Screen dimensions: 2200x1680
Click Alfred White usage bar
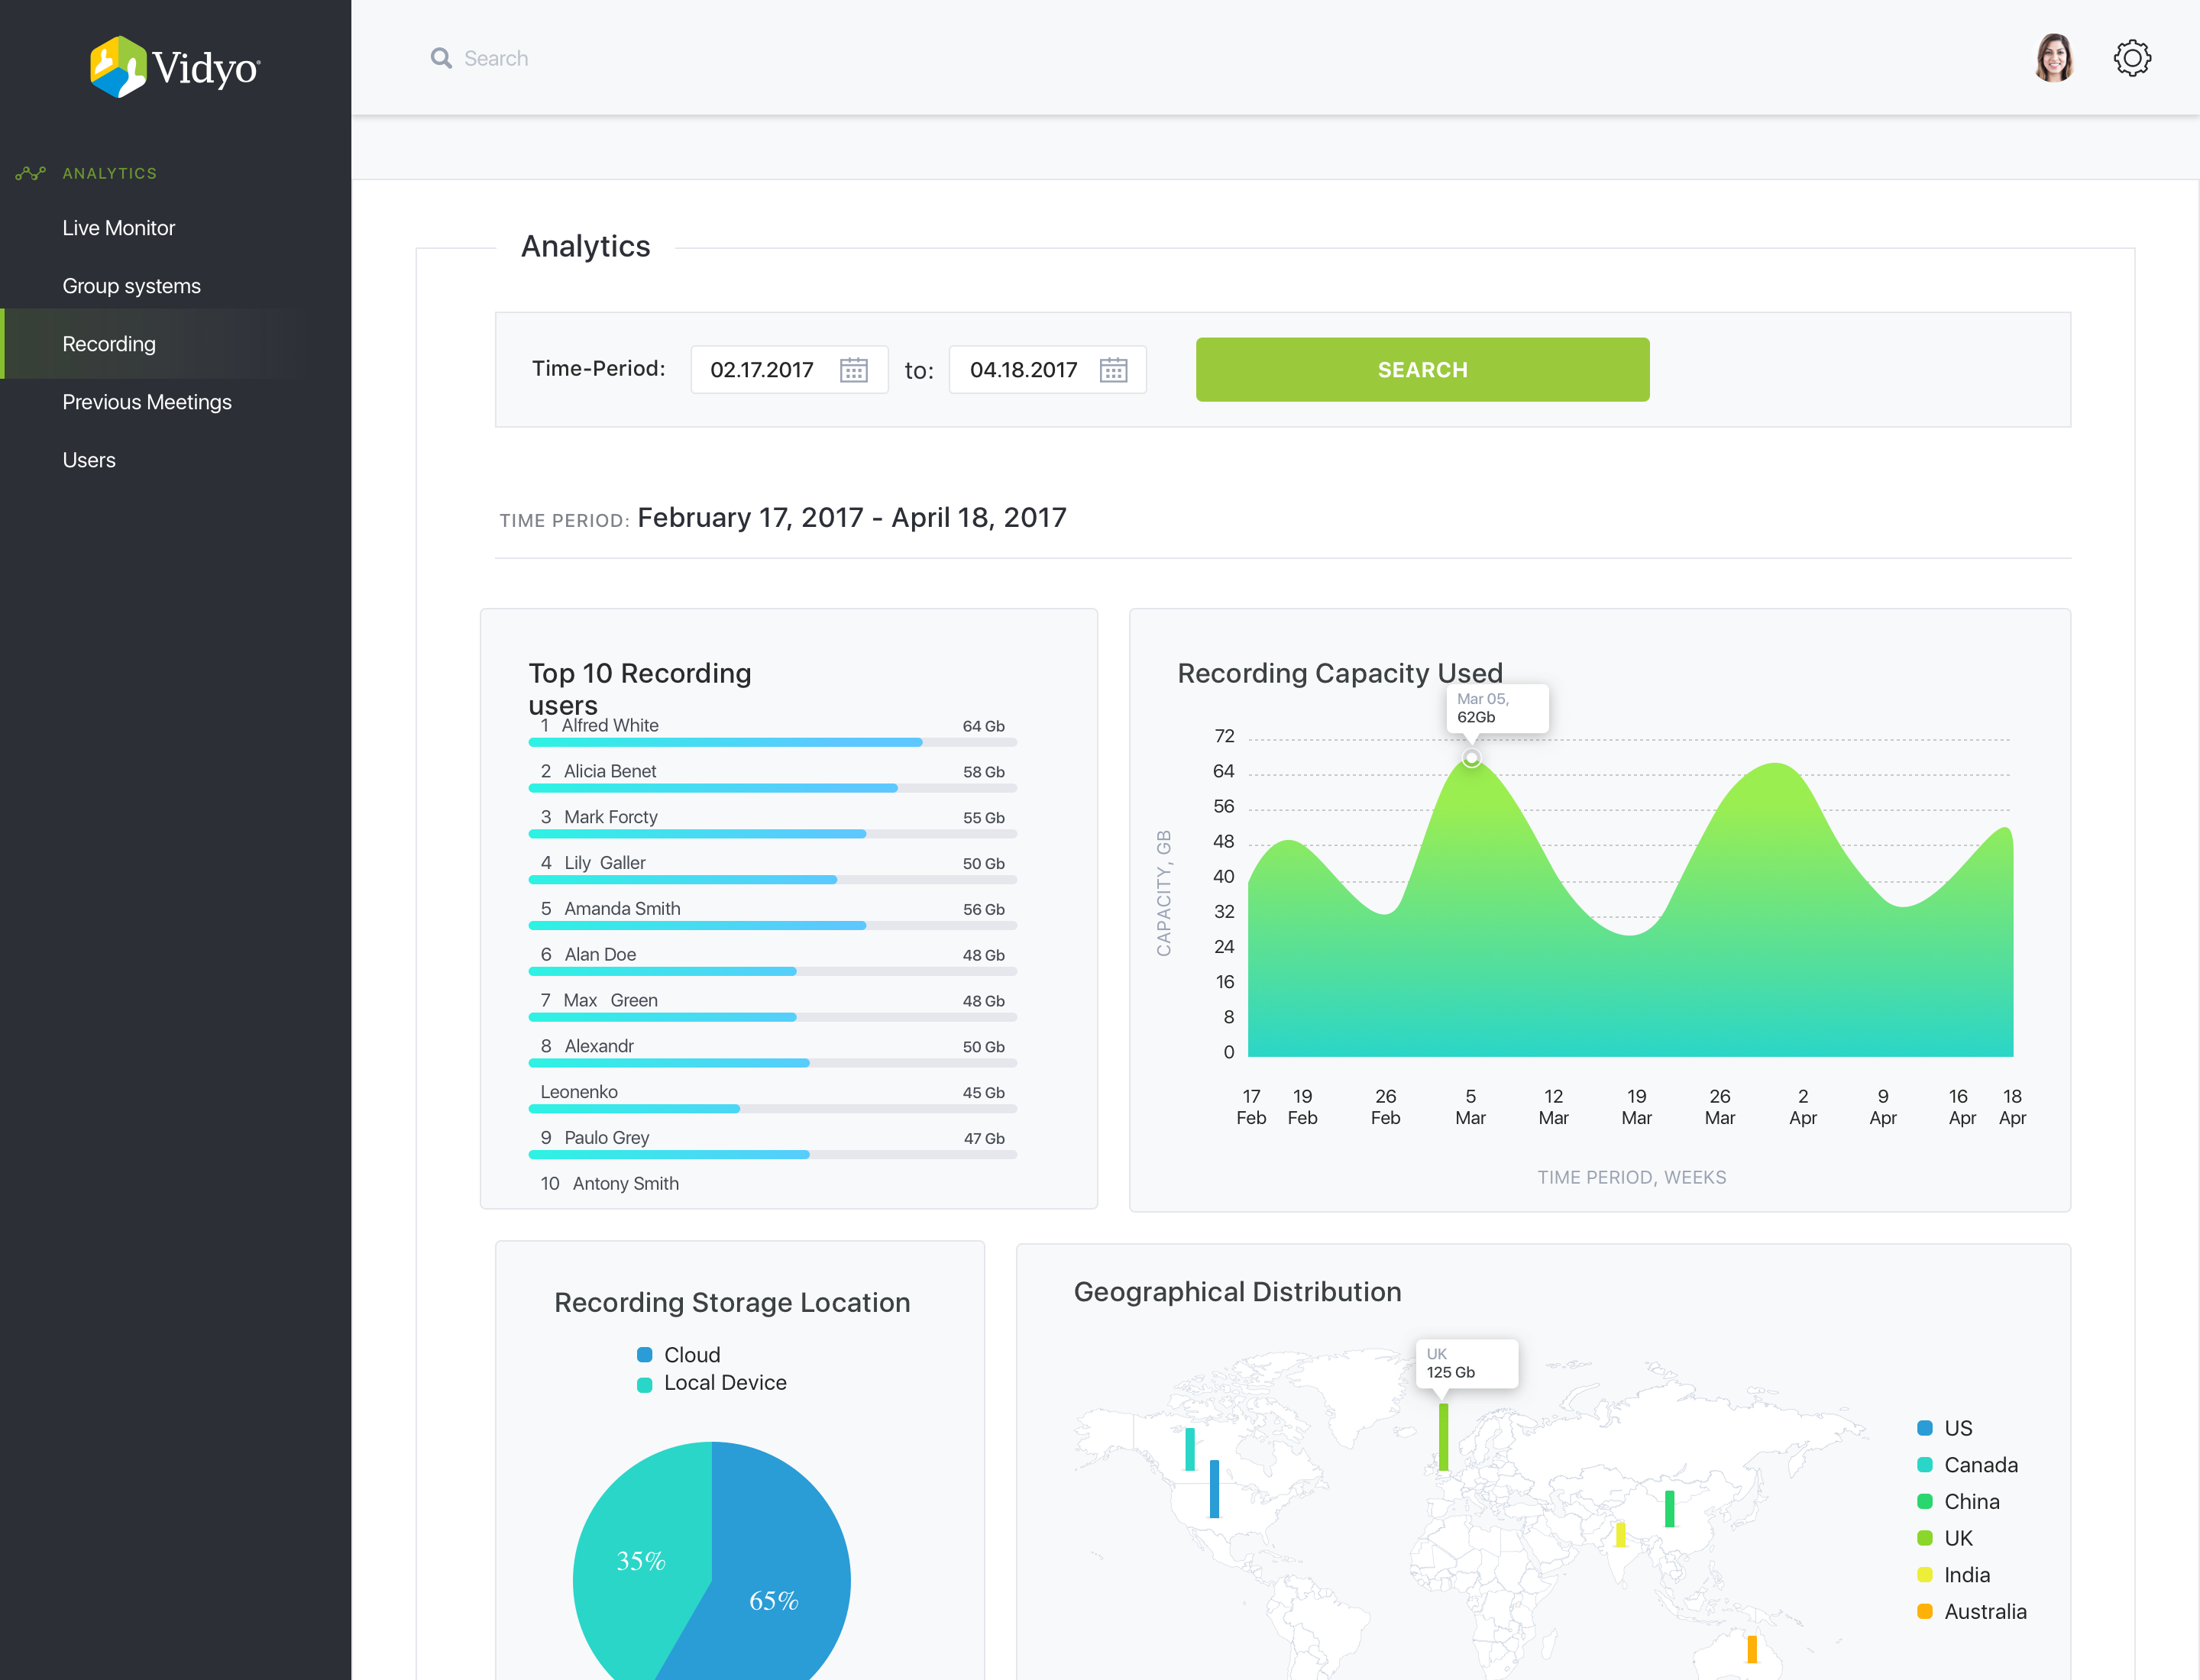point(772,742)
